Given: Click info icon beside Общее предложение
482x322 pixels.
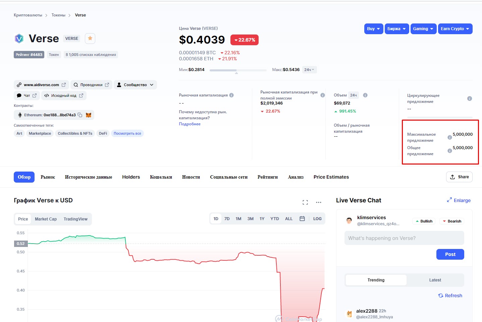Looking at the screenshot, I should tap(450, 151).
